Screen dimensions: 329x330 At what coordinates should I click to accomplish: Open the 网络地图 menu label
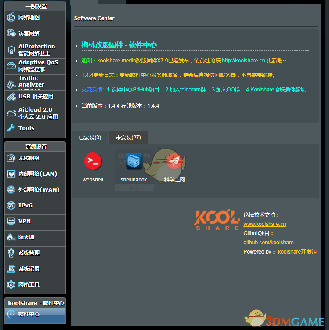tap(29, 18)
